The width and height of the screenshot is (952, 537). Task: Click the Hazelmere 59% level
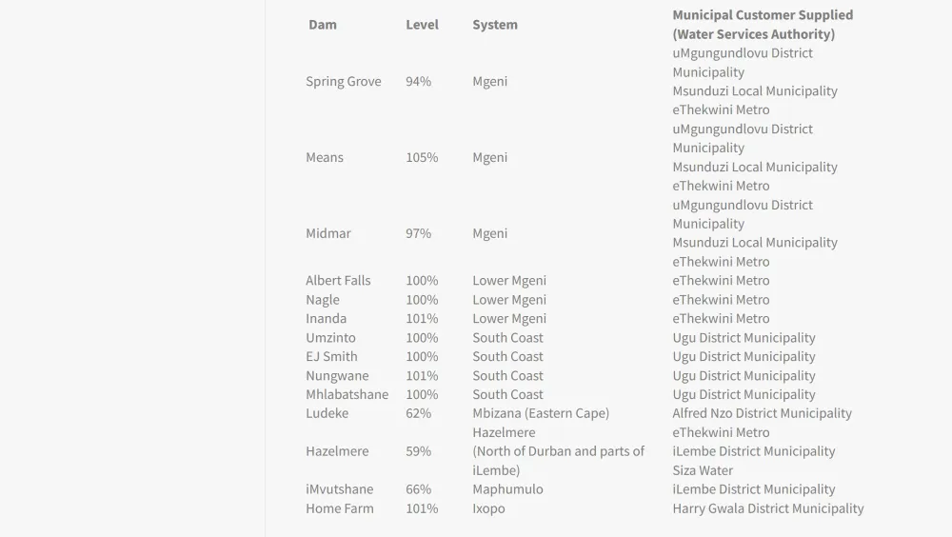[418, 451]
